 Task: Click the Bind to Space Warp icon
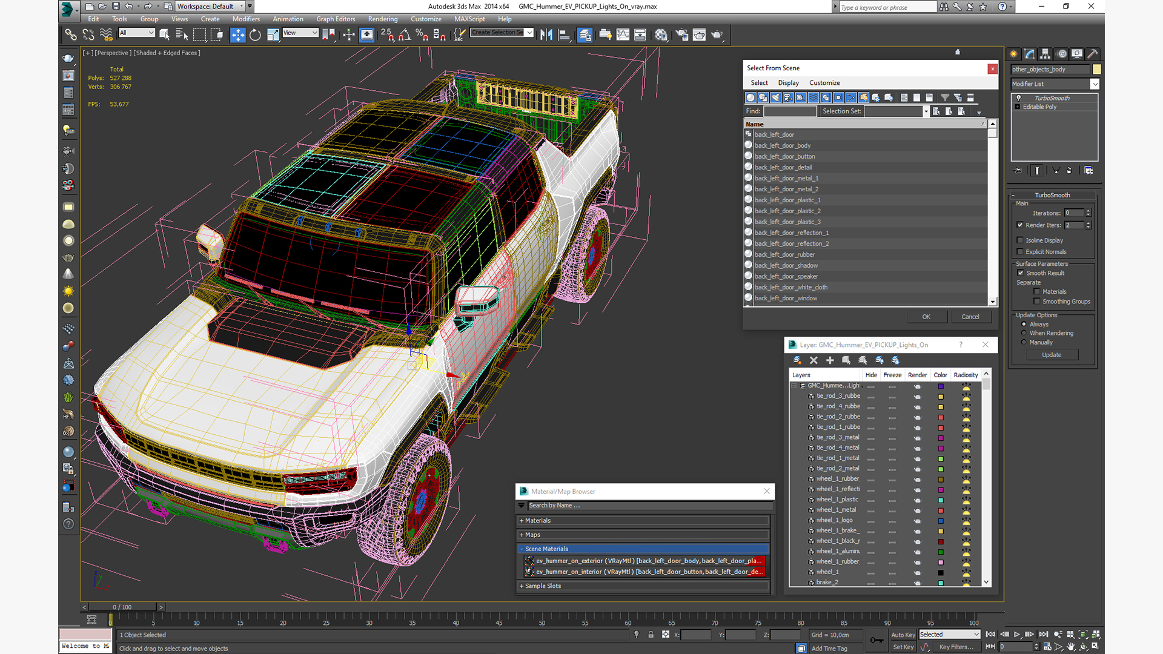pyautogui.click(x=106, y=35)
